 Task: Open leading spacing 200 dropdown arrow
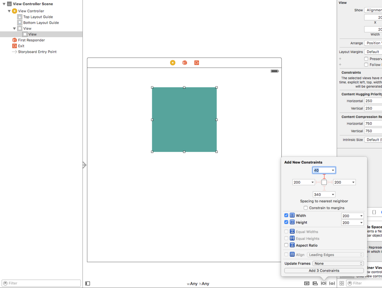coord(312,182)
